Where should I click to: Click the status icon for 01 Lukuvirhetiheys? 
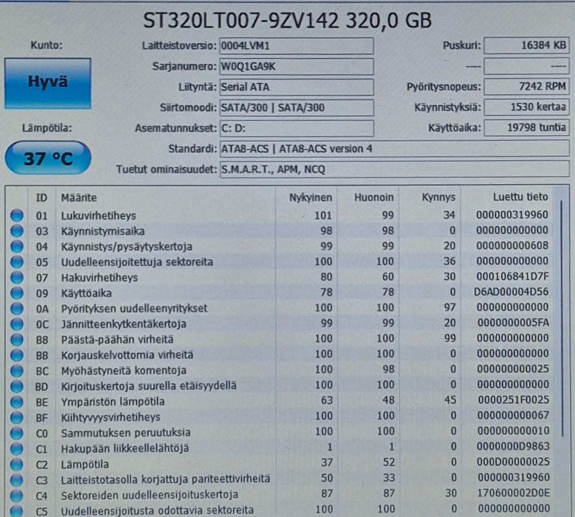tap(17, 215)
